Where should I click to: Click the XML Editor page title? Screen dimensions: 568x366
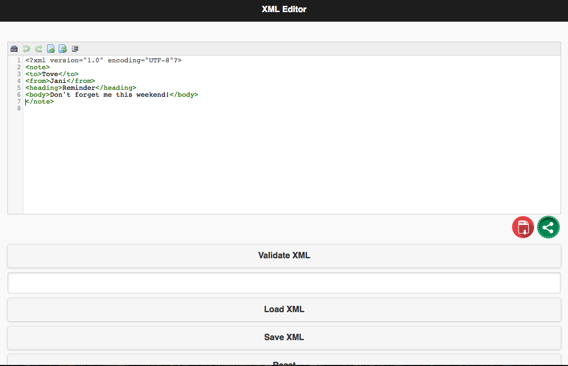[284, 9]
